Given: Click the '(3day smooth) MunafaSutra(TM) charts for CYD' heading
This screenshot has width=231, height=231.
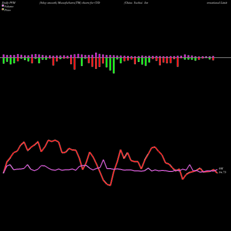Looking at the screenshot, I should pos(70,3).
